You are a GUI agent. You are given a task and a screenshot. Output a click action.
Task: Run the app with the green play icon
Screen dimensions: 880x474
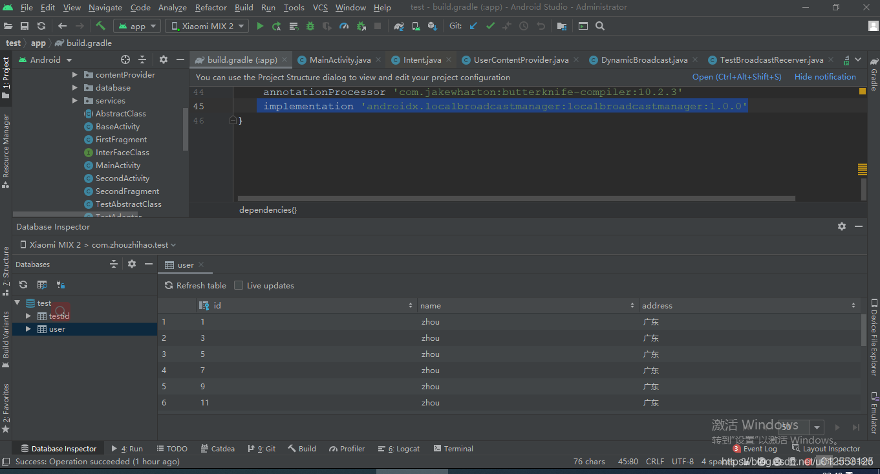[x=260, y=26]
